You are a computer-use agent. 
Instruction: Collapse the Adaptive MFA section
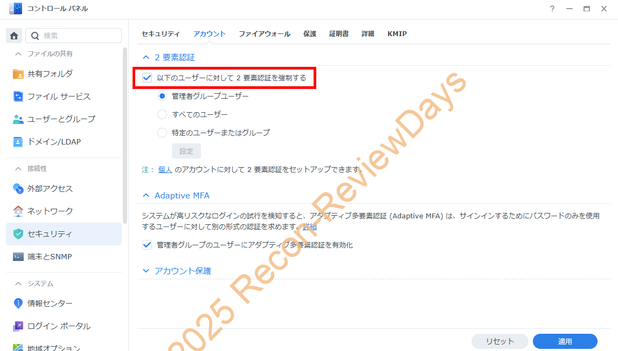coord(146,195)
